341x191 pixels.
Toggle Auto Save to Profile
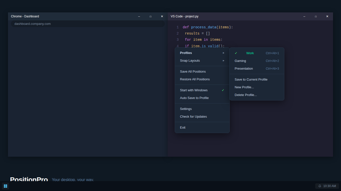click(x=202, y=98)
